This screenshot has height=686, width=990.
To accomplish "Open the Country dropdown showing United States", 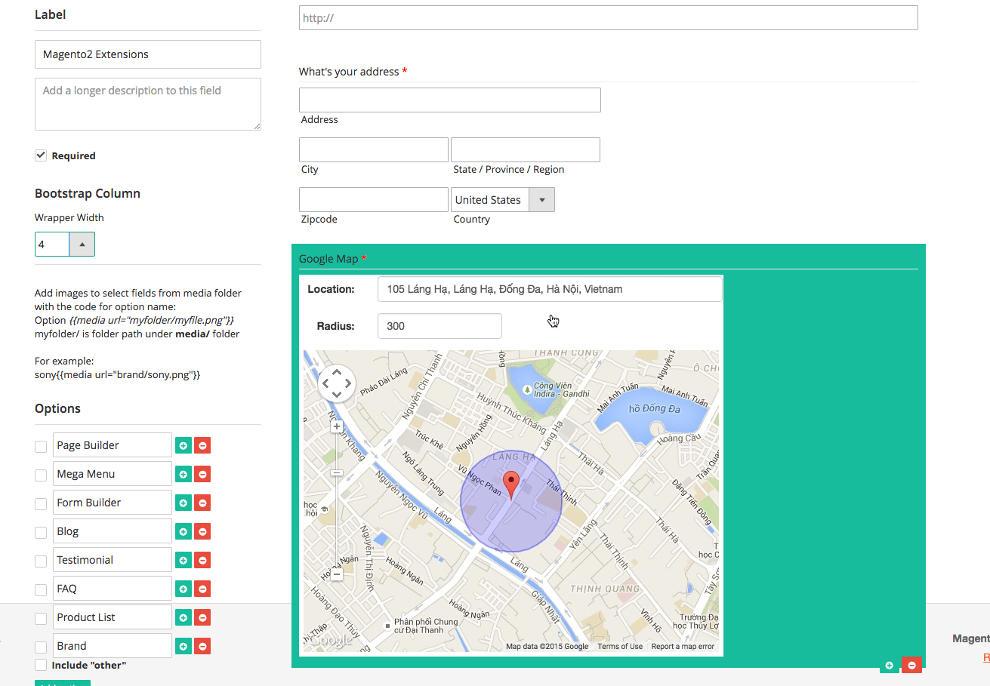I will [503, 200].
